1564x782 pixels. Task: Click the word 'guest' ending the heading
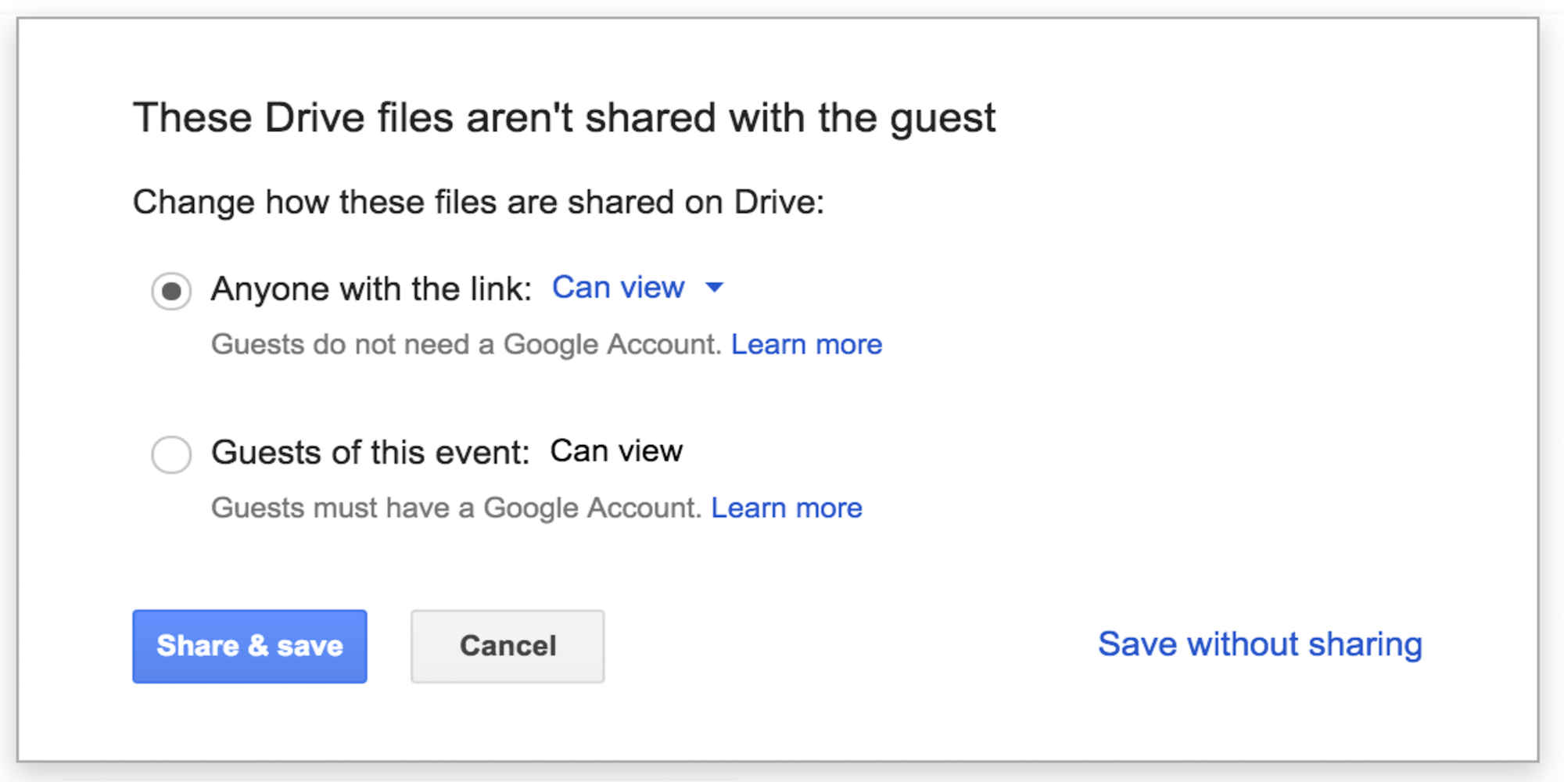pyautogui.click(x=942, y=119)
